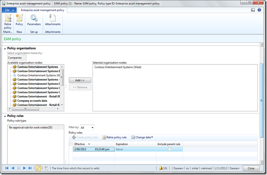Click the Close button
Viewport: 267px width, 175px height.
pos(251,168)
